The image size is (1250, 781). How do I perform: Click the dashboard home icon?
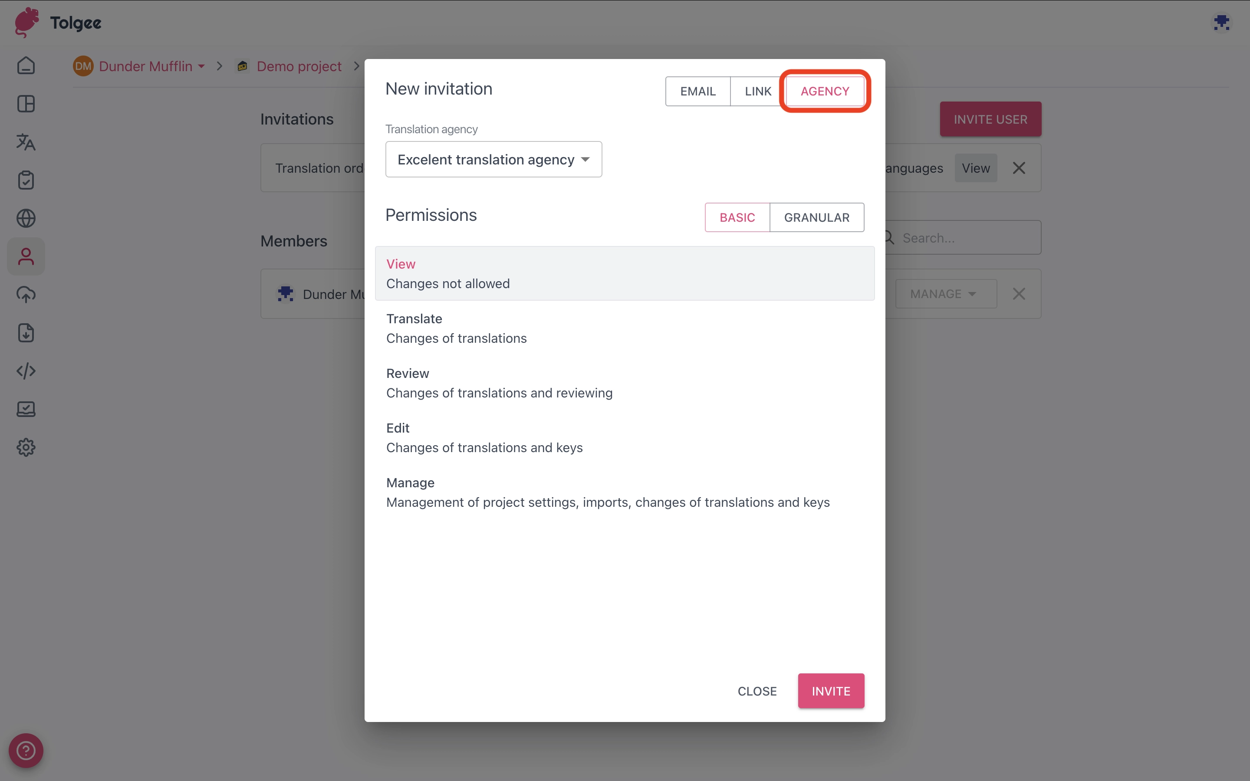coord(26,65)
